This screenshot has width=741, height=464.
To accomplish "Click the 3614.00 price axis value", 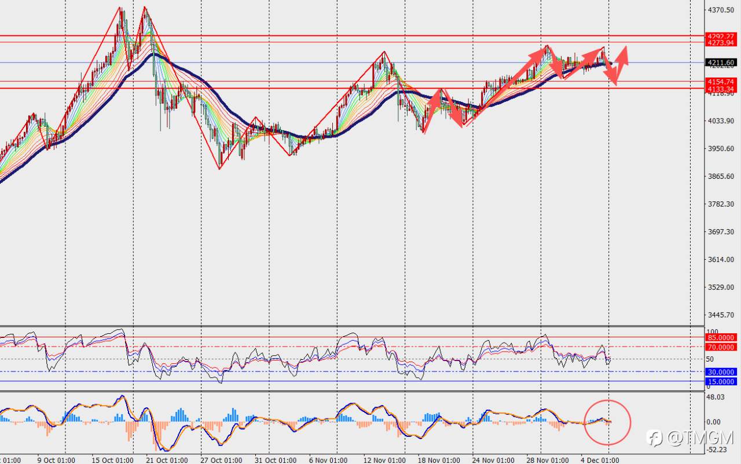I will click(721, 260).
